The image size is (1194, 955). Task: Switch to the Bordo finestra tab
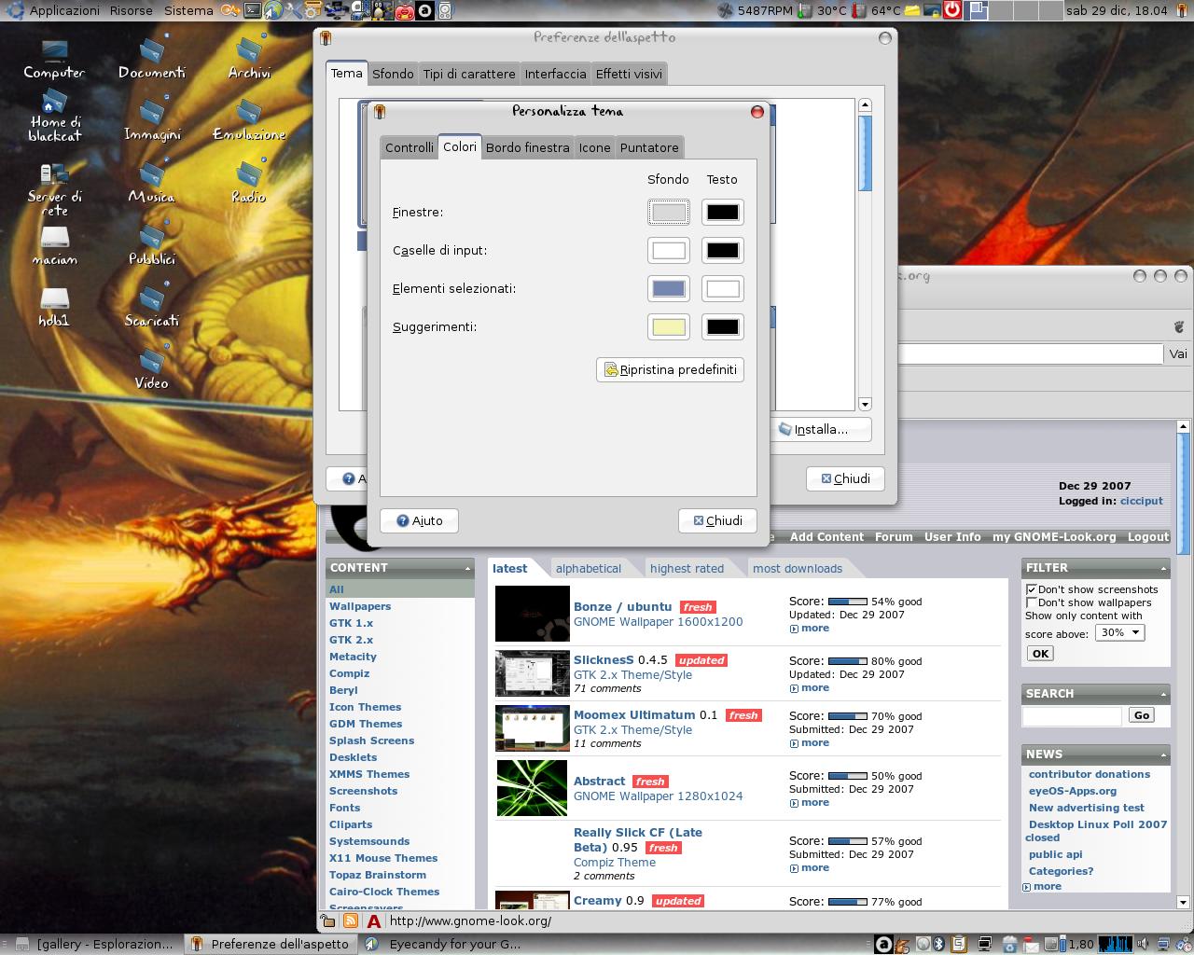pyautogui.click(x=527, y=147)
